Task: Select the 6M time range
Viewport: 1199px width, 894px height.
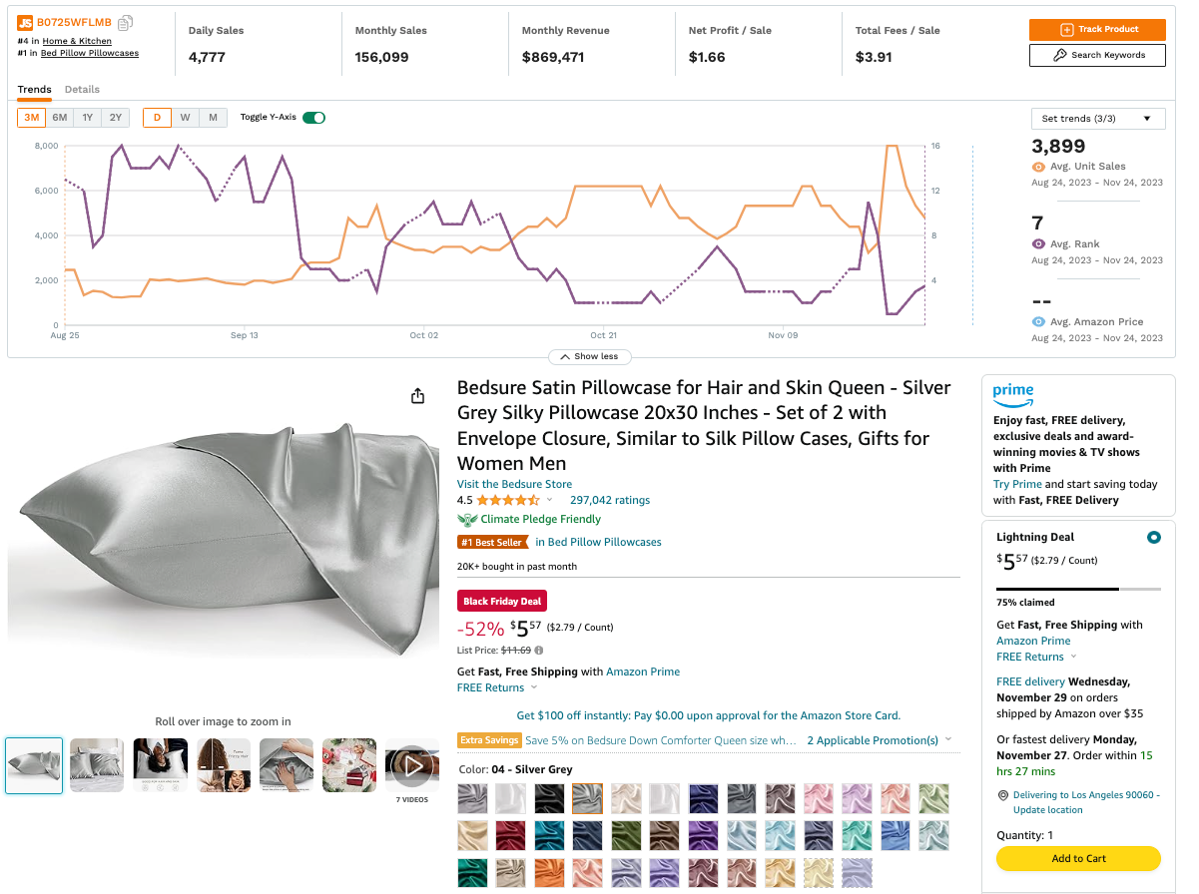Action: pos(60,118)
